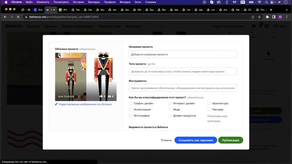Screen dimensions: 292x164
Task: Click the Публикация button
Action: point(230,140)
